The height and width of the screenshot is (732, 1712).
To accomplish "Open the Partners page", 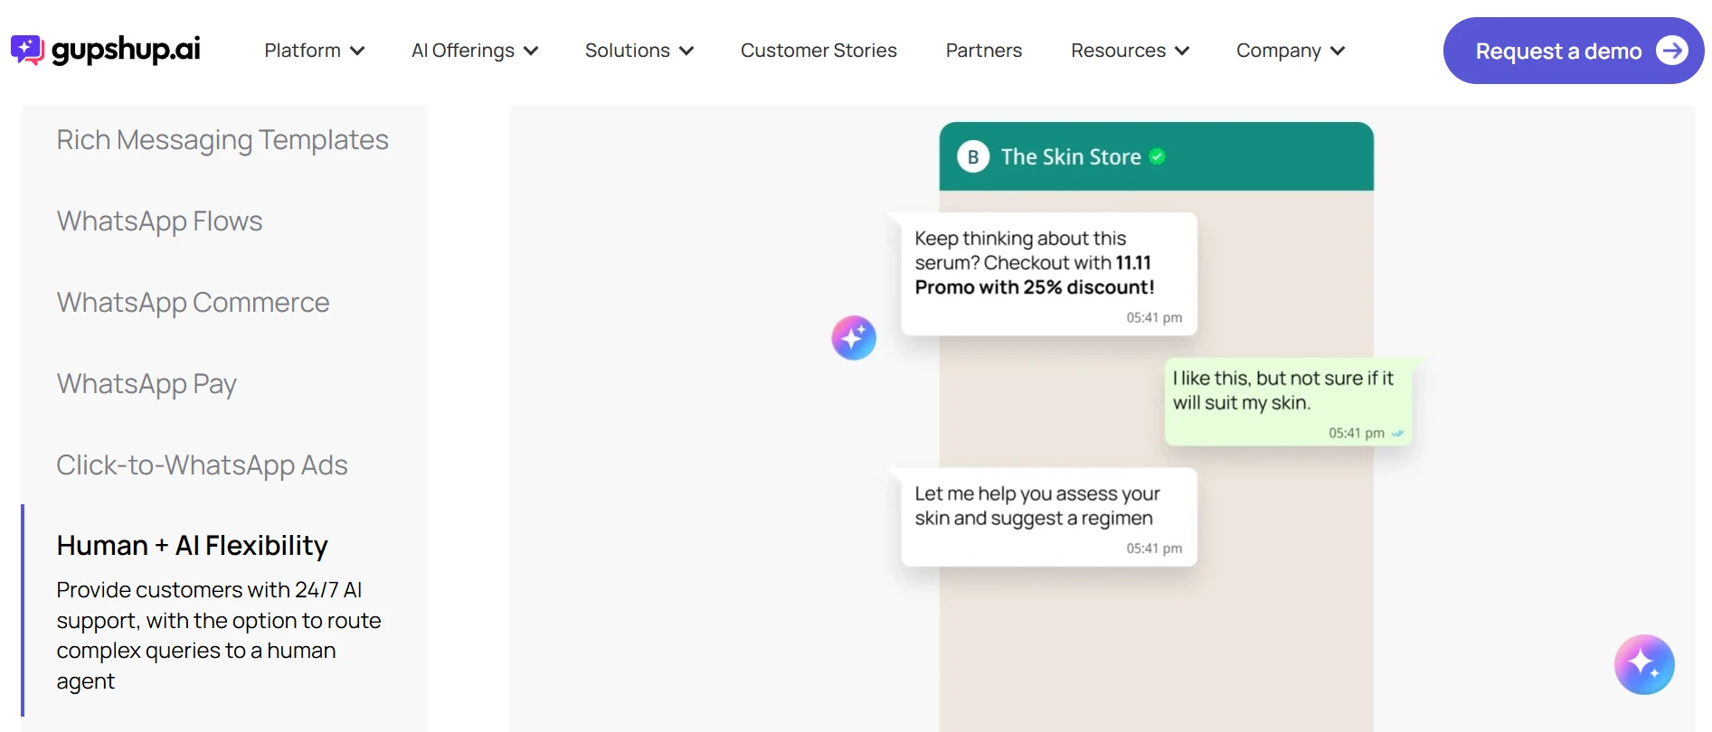I will pos(983,51).
